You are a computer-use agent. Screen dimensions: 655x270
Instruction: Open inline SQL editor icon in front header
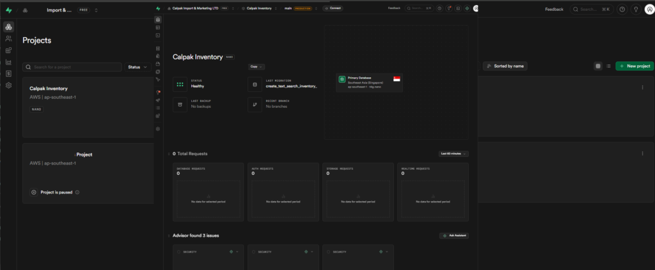point(458,8)
